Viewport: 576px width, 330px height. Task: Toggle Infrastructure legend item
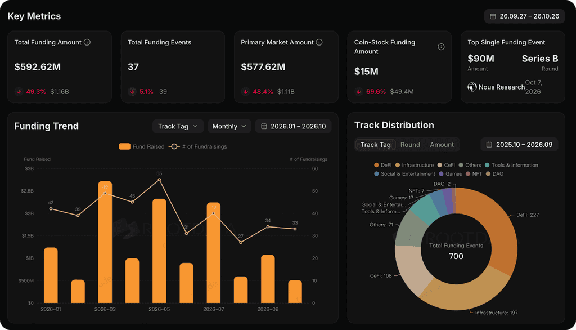coord(415,165)
